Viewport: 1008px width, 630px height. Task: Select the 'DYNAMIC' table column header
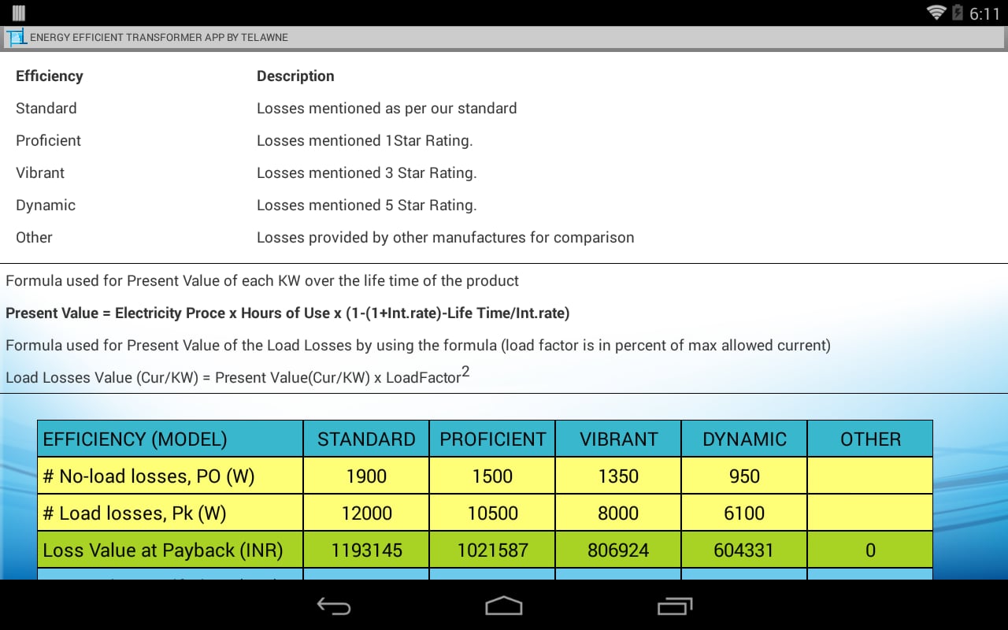744,439
